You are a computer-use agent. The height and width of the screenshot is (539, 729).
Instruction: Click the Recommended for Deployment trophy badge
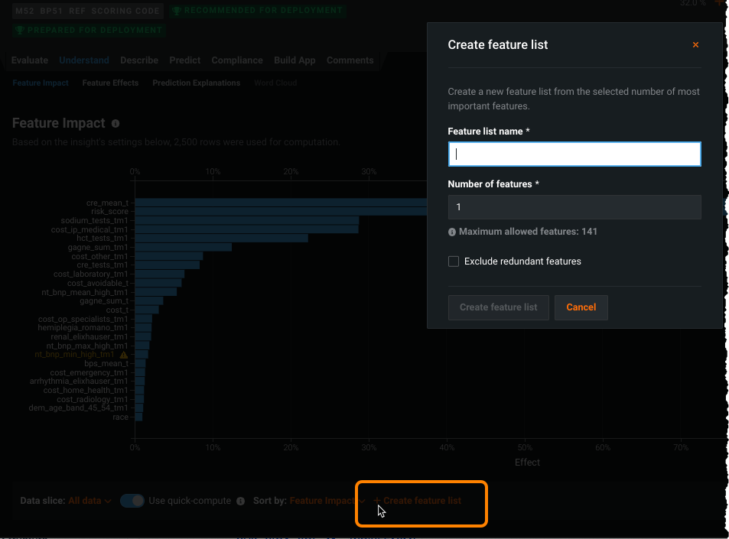pos(256,11)
